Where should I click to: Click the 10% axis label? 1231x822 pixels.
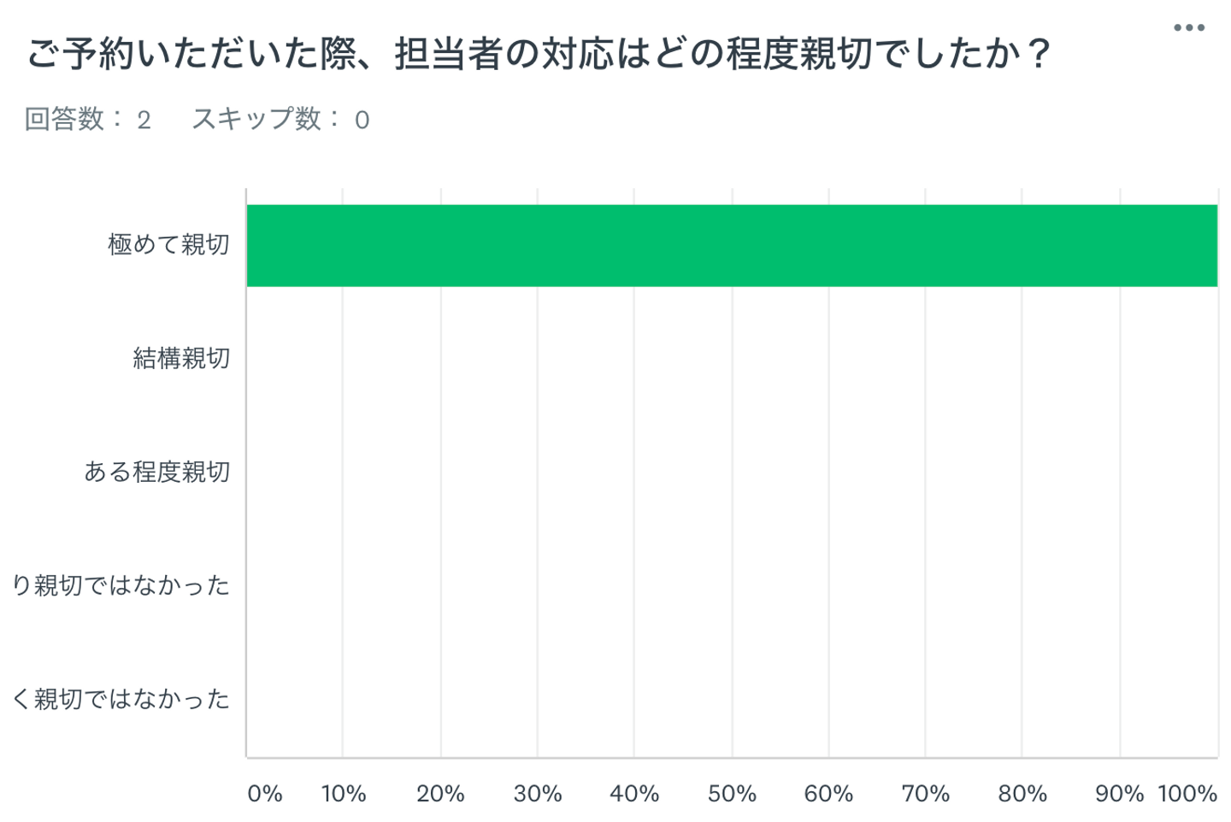pos(344,794)
